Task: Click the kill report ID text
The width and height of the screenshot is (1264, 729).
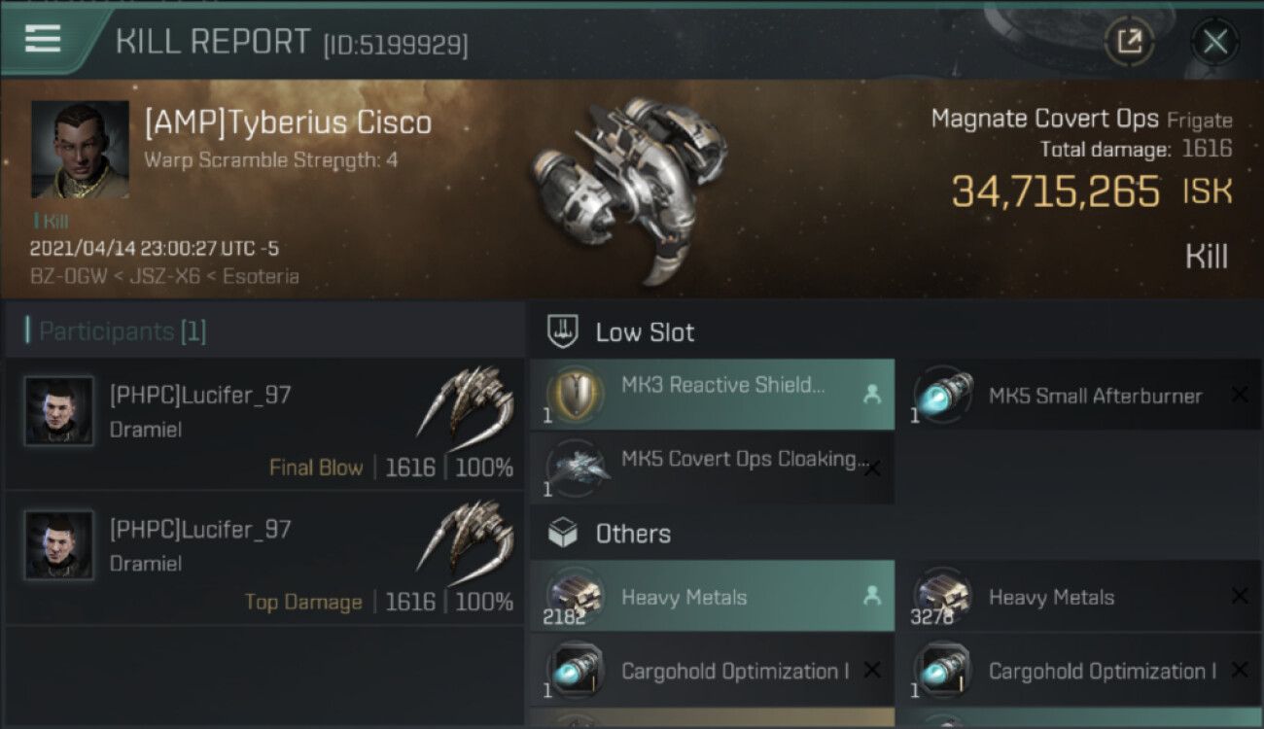Action: point(395,45)
